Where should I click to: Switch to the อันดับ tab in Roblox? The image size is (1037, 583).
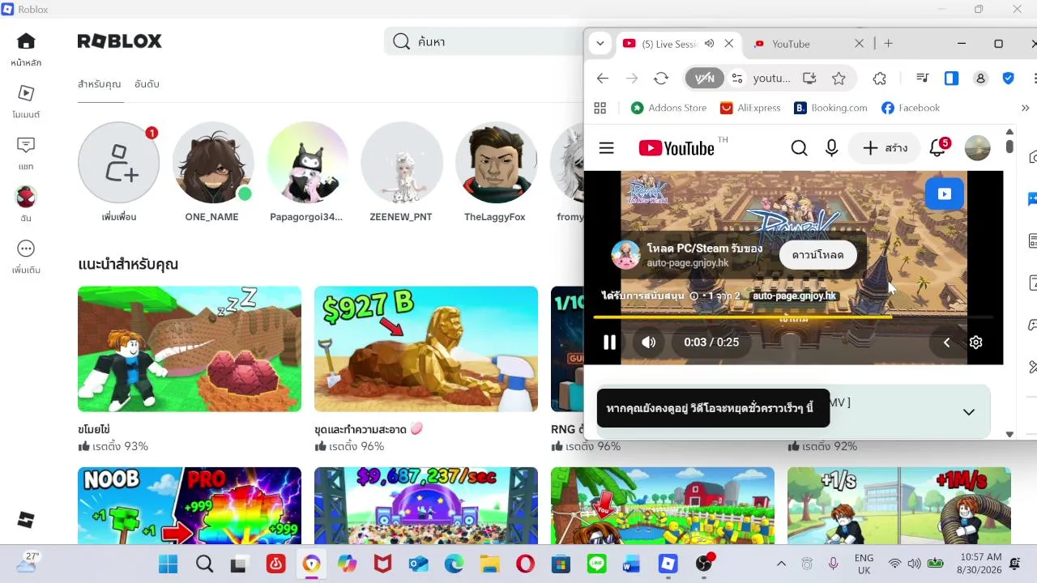147,84
